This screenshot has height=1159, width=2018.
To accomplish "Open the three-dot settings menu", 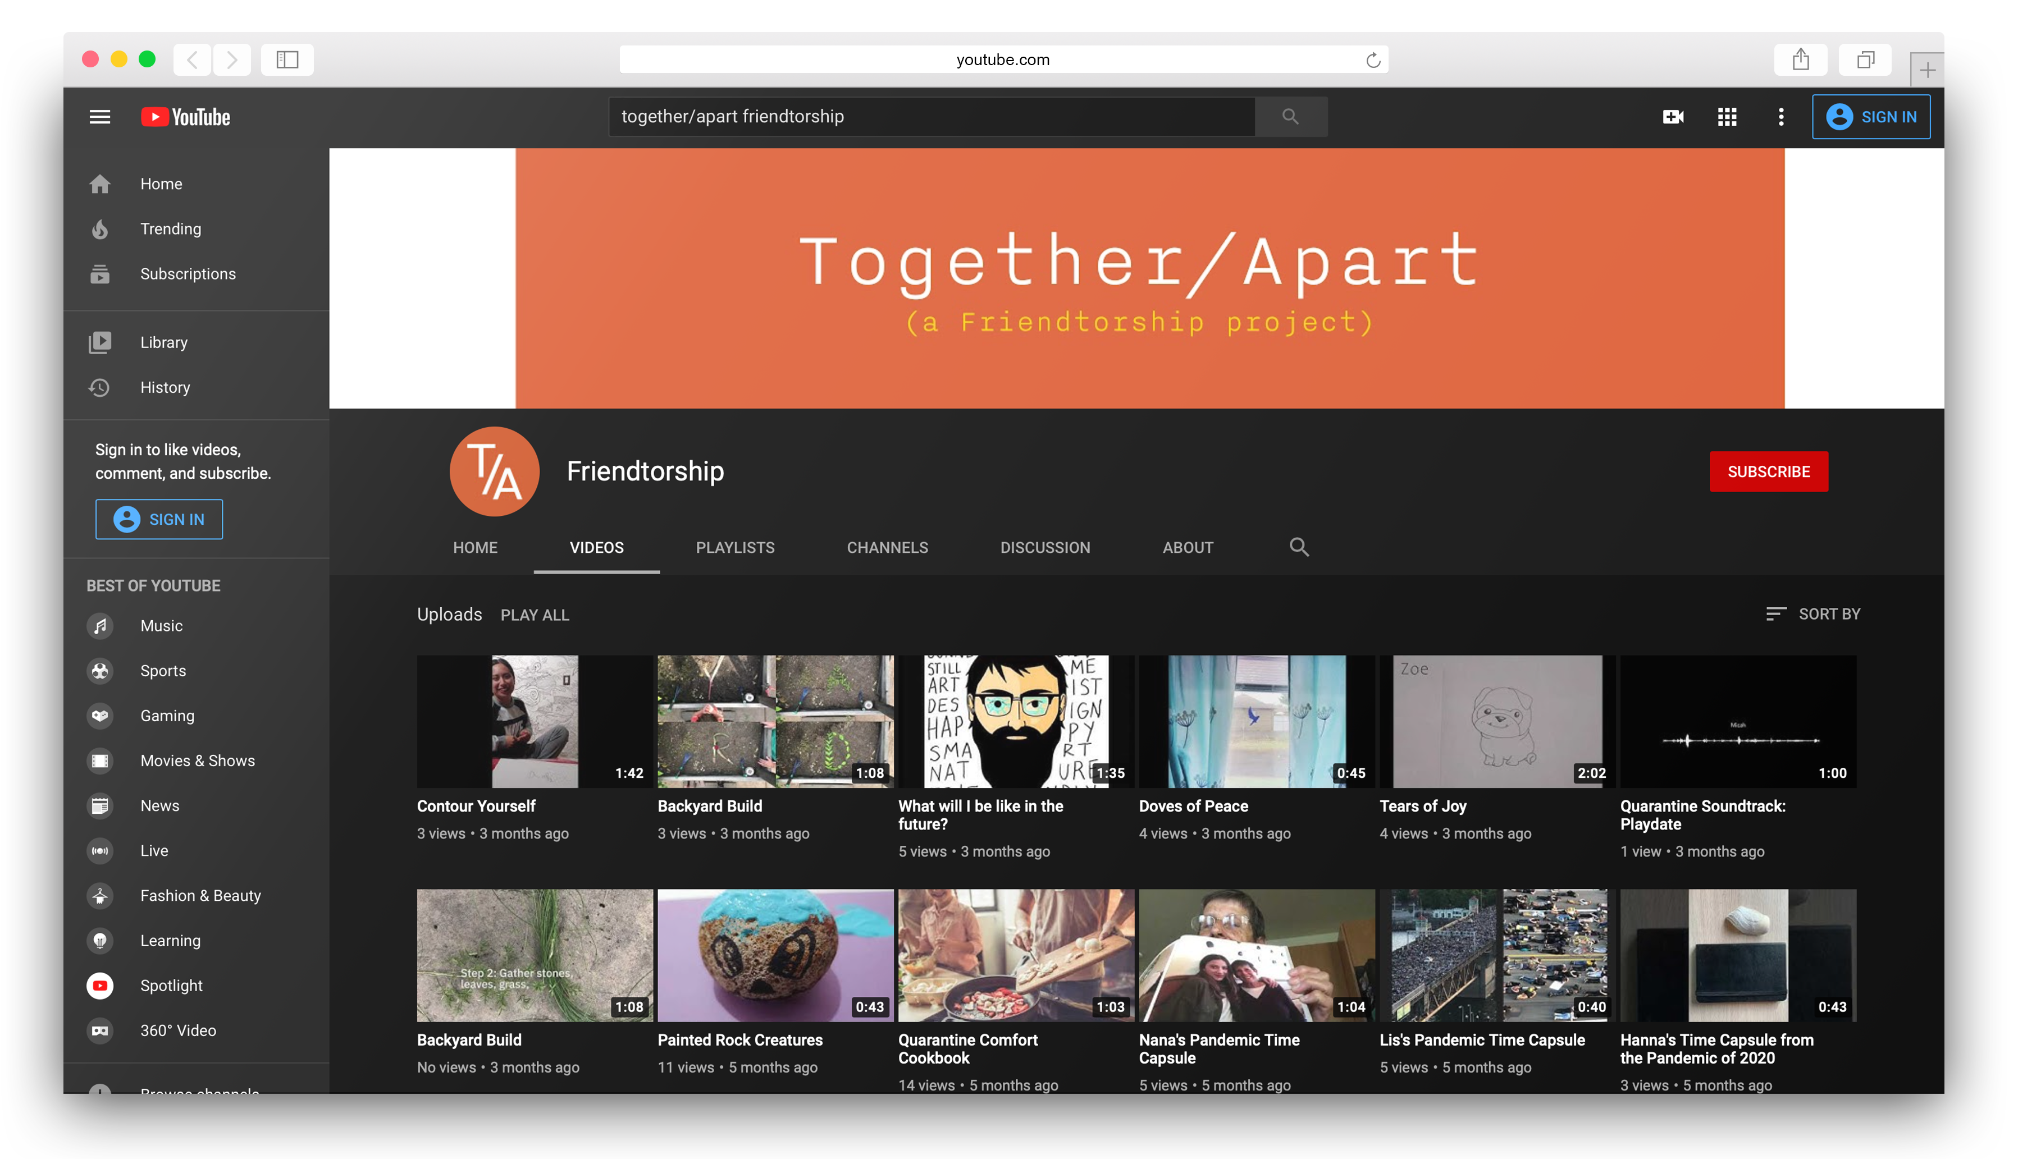I will point(1780,117).
